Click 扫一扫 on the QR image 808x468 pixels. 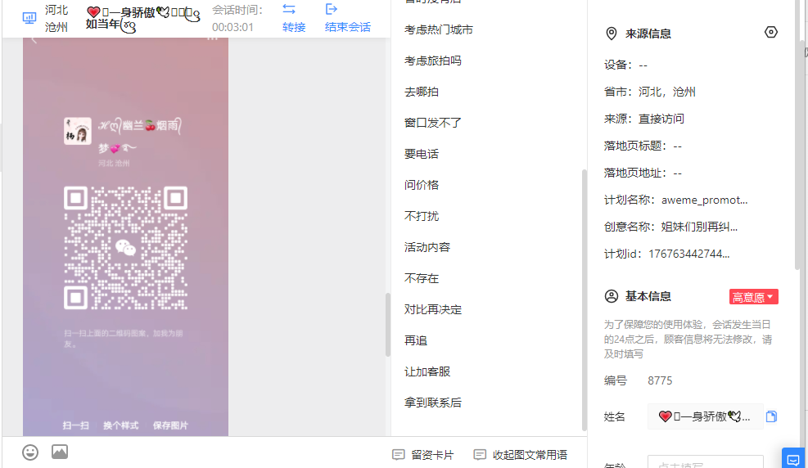click(x=76, y=425)
